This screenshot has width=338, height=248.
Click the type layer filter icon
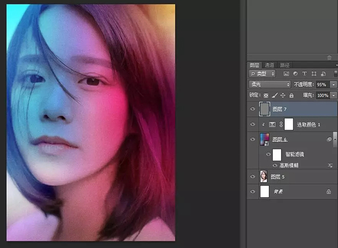(305, 74)
